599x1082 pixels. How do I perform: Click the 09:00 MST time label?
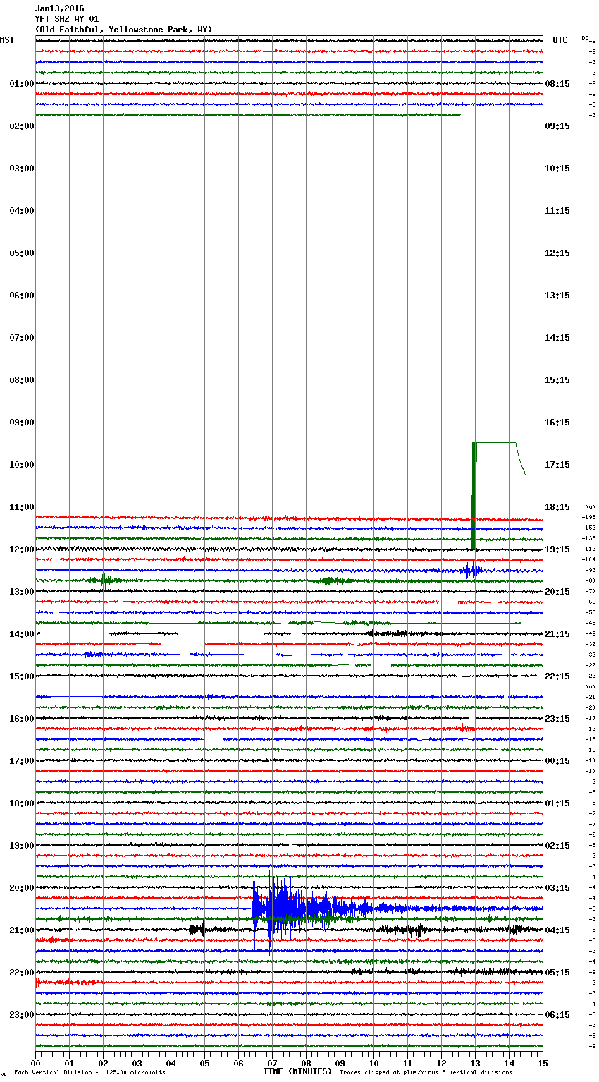pyautogui.click(x=22, y=423)
